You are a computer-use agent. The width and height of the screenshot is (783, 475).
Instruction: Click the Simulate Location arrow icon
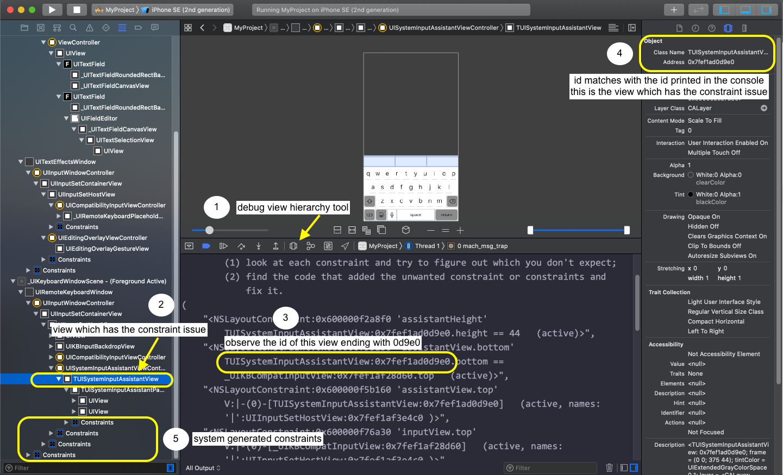[345, 246]
